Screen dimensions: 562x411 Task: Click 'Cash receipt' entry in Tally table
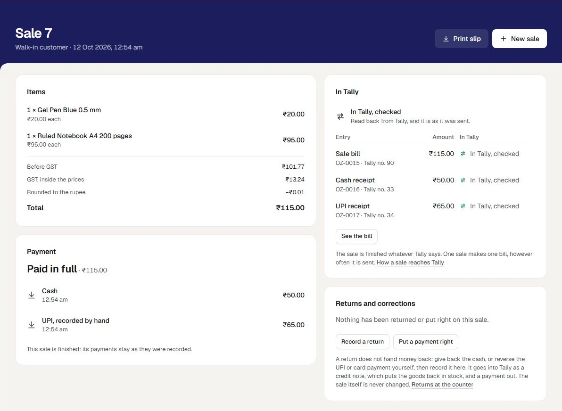coord(355,180)
